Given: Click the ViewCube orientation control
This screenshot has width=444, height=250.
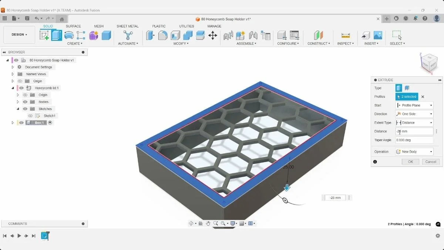Looking at the screenshot, I should coord(429,63).
